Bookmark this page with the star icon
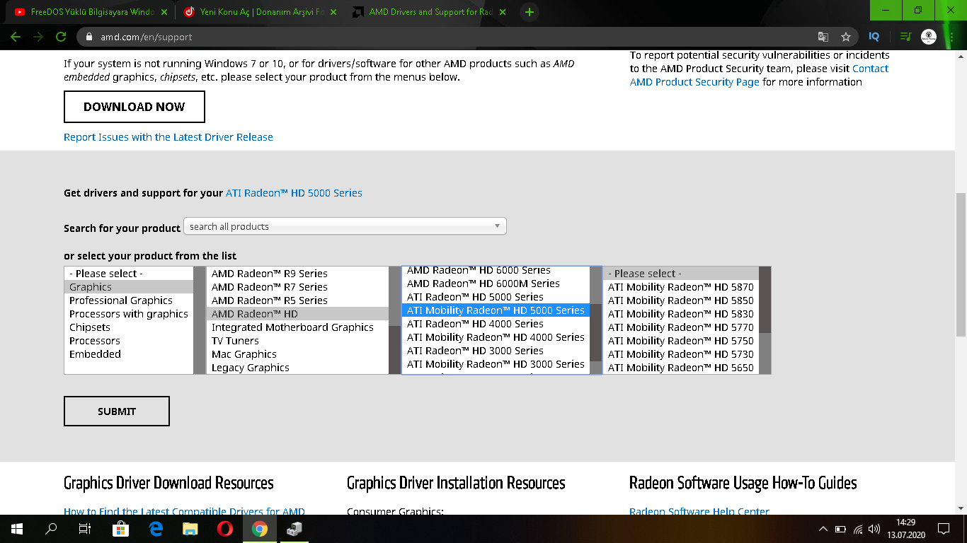The height and width of the screenshot is (543, 967). tap(845, 37)
